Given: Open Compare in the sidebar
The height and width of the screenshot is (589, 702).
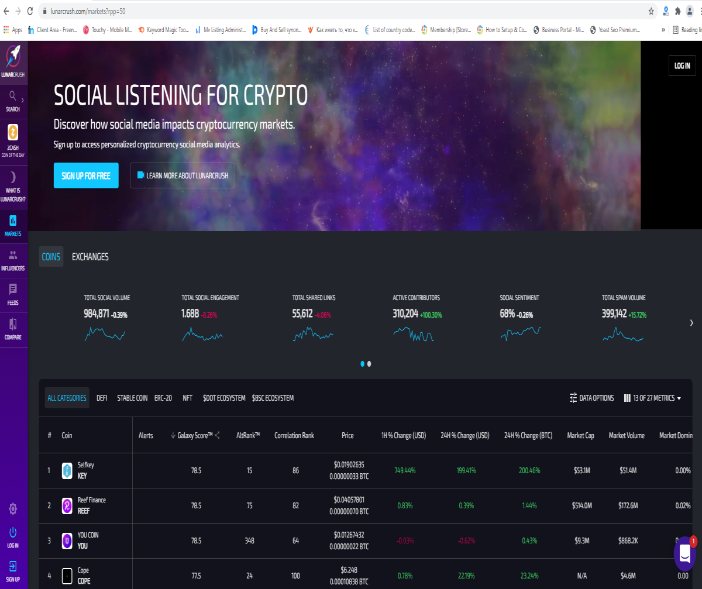Looking at the screenshot, I should pos(13,329).
